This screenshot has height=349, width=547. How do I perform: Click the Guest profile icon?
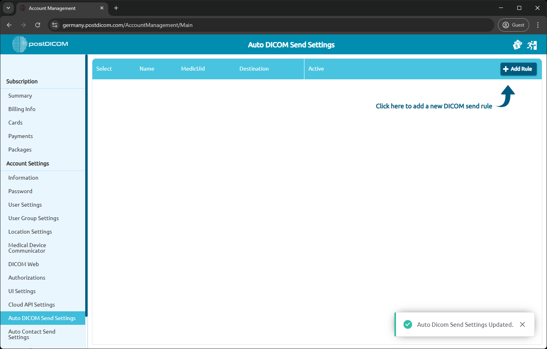click(x=513, y=25)
